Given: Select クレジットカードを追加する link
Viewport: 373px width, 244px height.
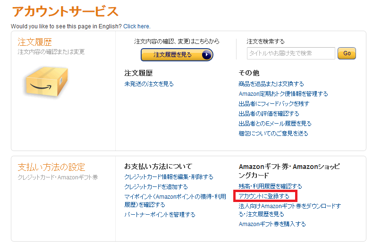Looking at the screenshot, I should [x=156, y=187].
